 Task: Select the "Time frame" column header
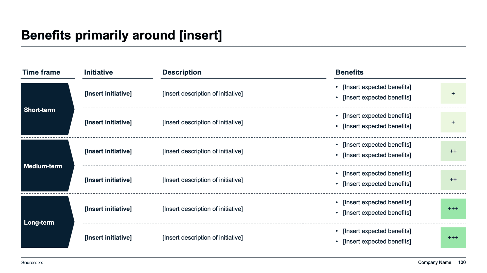point(41,72)
